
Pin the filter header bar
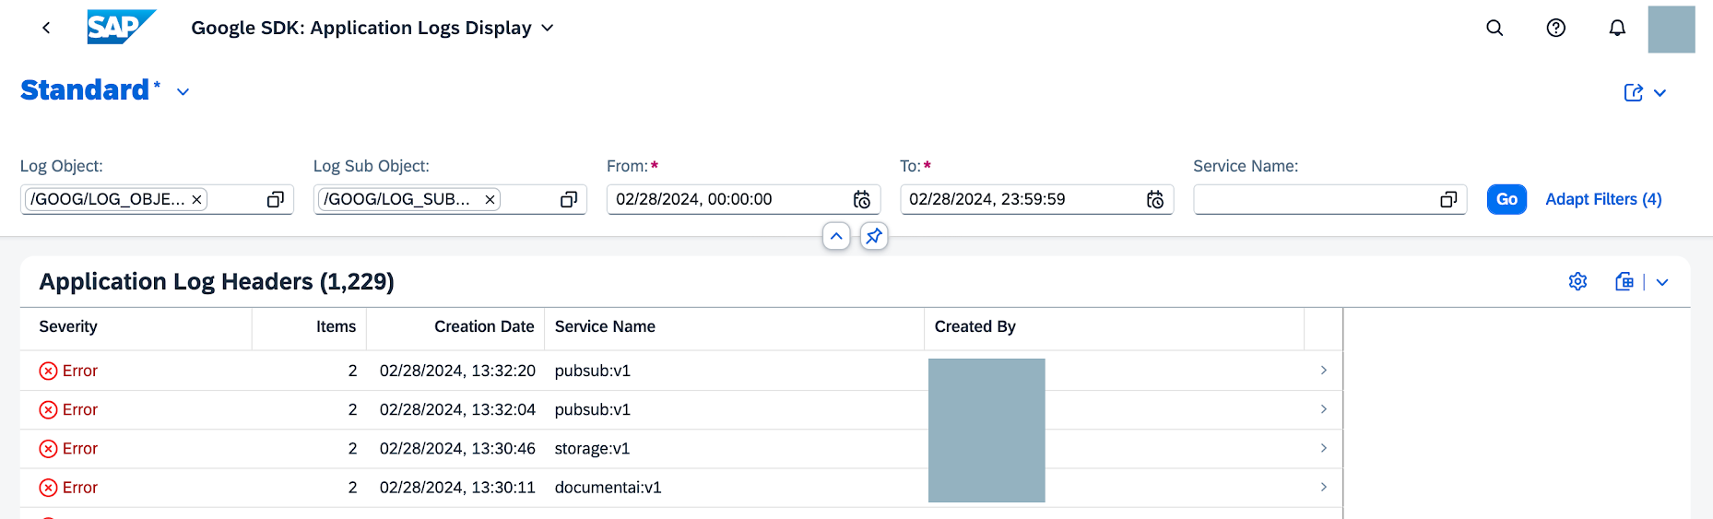[873, 237]
